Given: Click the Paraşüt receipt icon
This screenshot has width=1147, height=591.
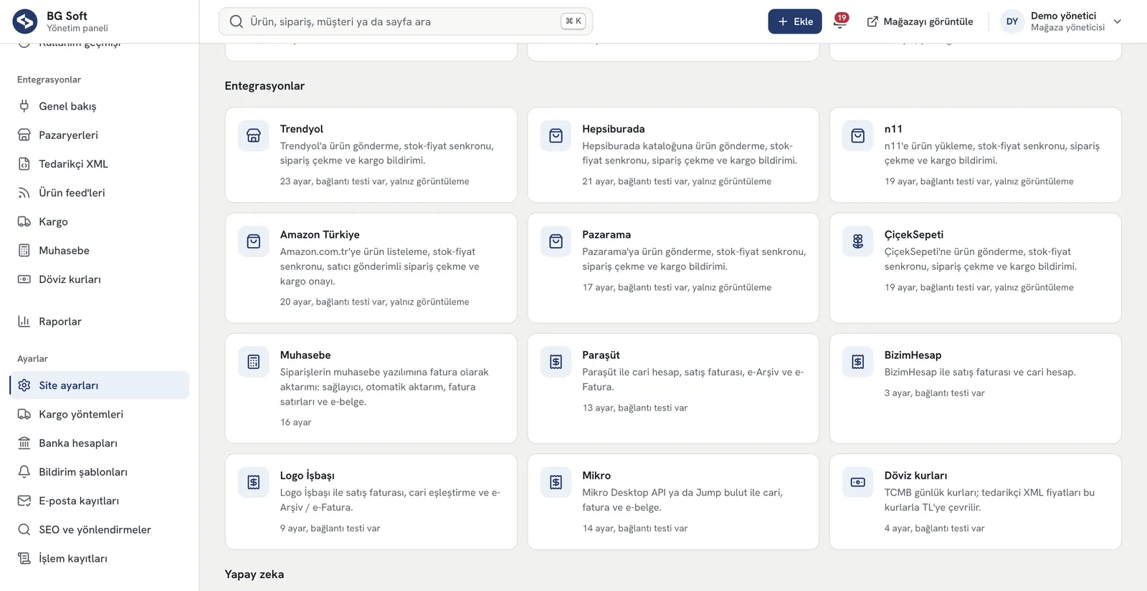Looking at the screenshot, I should coord(556,362).
